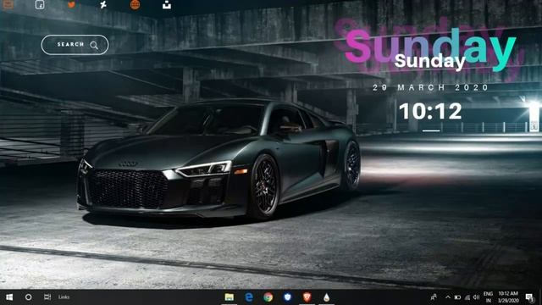The width and height of the screenshot is (542, 305).
Task: Launch Microsoft Edge from the taskbar
Action: pyautogui.click(x=249, y=297)
